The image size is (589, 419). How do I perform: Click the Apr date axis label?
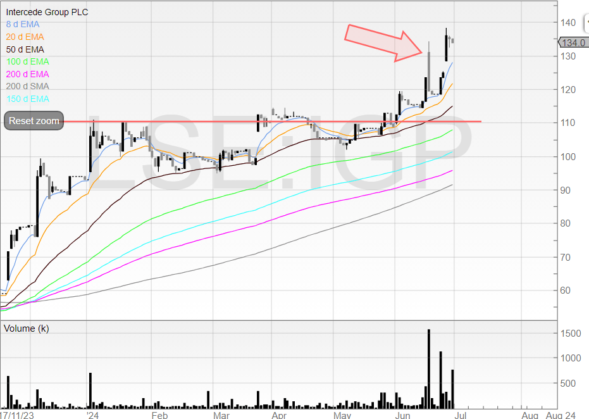pos(279,415)
